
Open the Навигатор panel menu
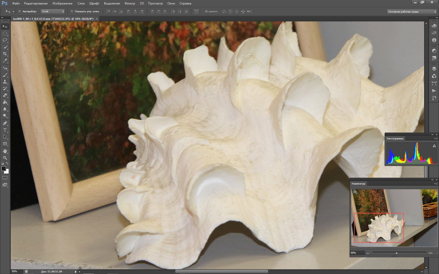(436, 184)
